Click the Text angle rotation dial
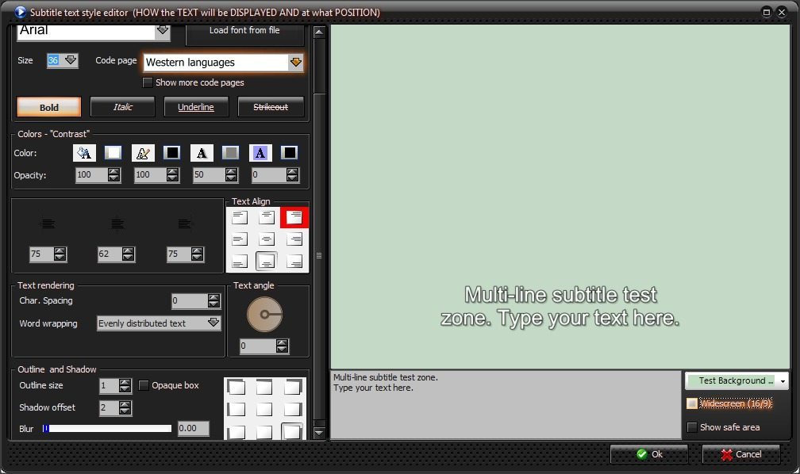The height and width of the screenshot is (474, 800). [x=264, y=315]
